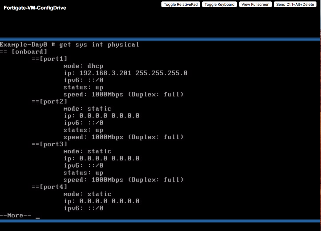Click the [port4] heading in the console

pyautogui.click(x=49, y=187)
